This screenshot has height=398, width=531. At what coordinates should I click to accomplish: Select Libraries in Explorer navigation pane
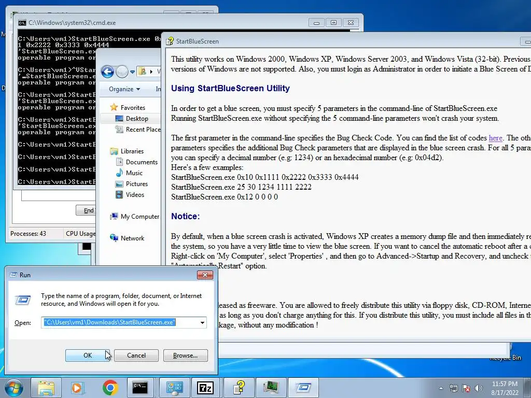tap(132, 151)
